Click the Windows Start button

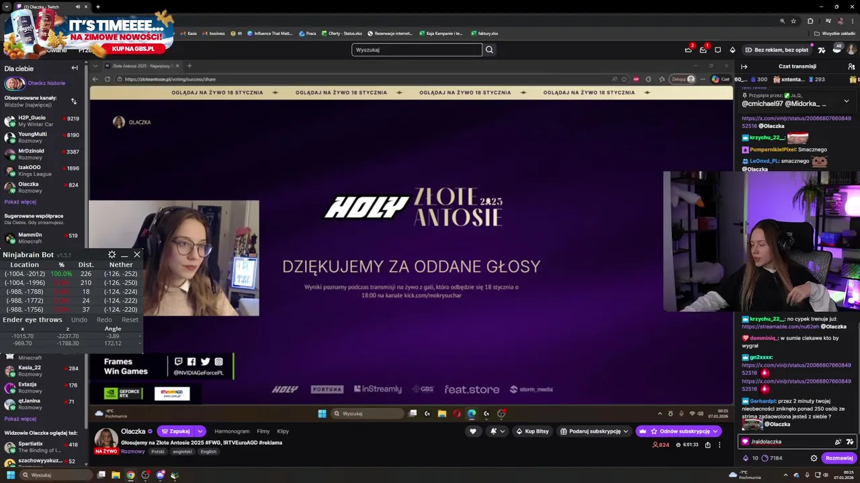click(11, 475)
